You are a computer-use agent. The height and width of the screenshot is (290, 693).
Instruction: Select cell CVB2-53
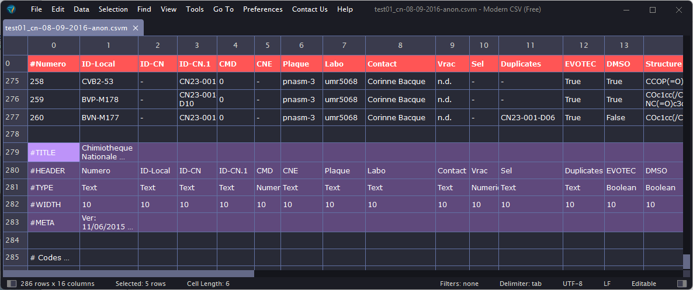(109, 81)
